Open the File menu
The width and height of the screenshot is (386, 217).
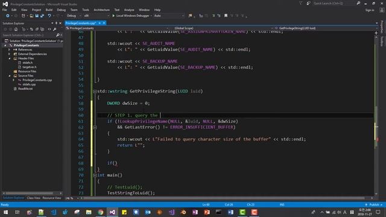(4, 10)
